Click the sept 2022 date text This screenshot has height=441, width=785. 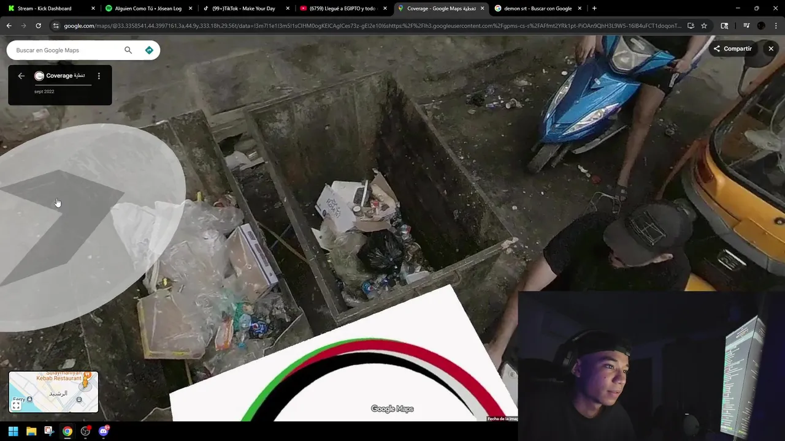click(x=44, y=91)
